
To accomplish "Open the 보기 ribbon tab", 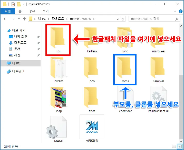I will click(x=45, y=11).
